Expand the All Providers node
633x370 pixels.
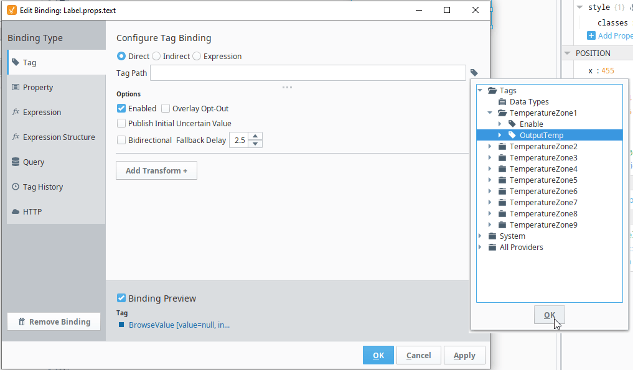pos(480,247)
